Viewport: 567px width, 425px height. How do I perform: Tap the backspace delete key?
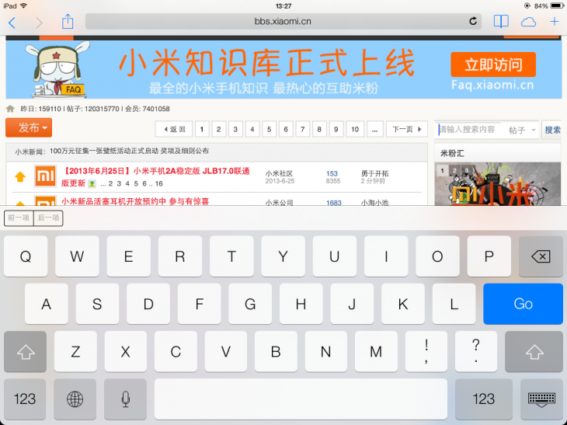pos(541,256)
